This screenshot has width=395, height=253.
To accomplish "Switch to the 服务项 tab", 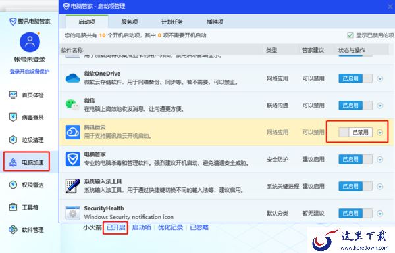I will pyautogui.click(x=130, y=22).
